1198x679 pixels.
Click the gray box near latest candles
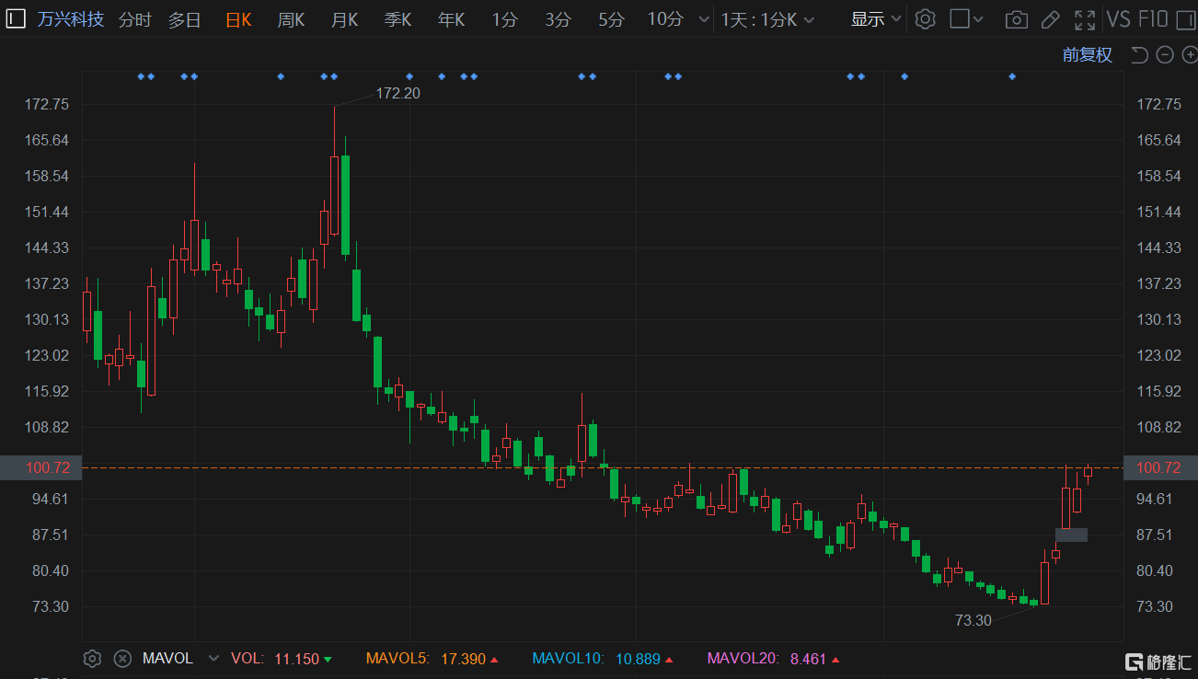[1071, 535]
